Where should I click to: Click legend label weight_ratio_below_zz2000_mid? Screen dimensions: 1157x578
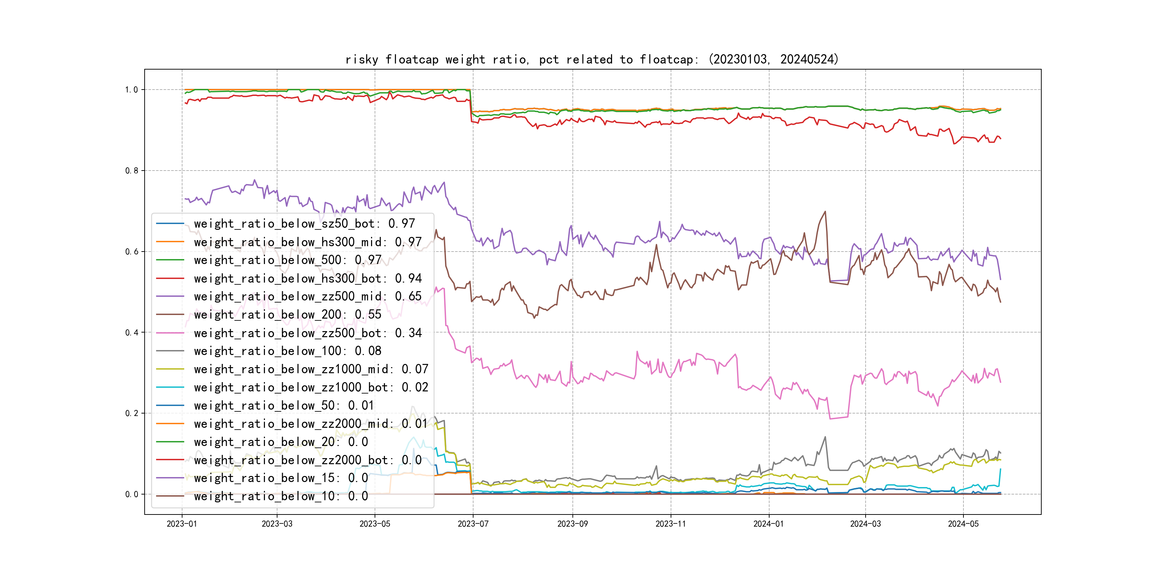(x=311, y=424)
